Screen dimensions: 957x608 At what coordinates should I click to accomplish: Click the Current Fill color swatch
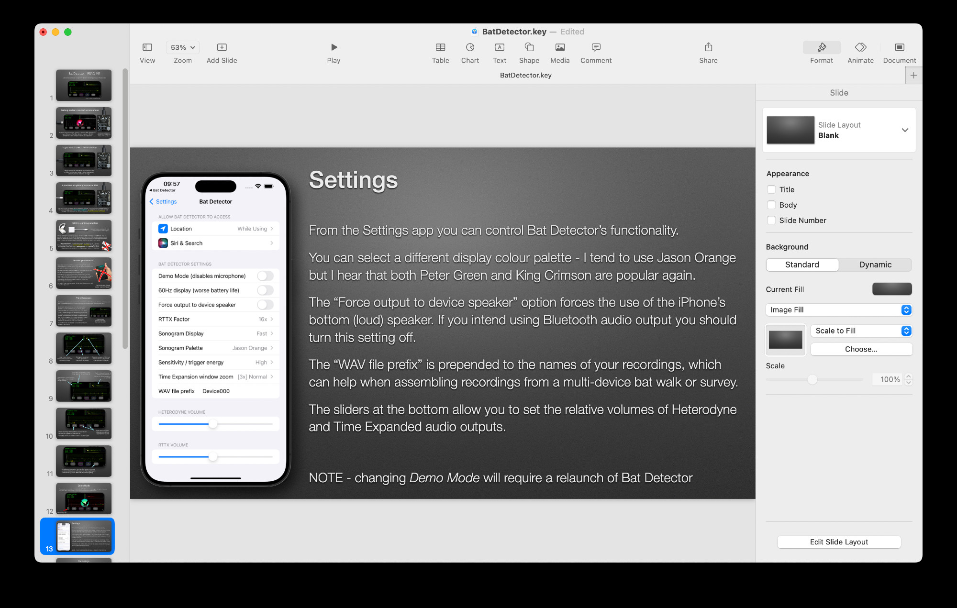pyautogui.click(x=892, y=289)
